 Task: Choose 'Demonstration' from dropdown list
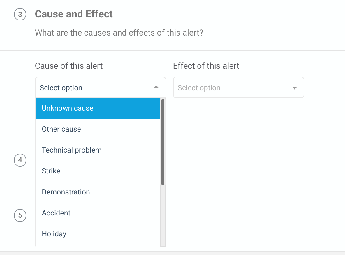tap(98, 192)
